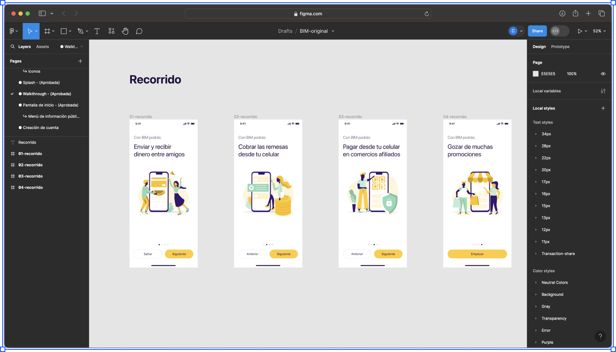Viewport: 616px width, 352px height.
Task: Open the avatar multiplayer dropdown arrow
Action: 521,31
